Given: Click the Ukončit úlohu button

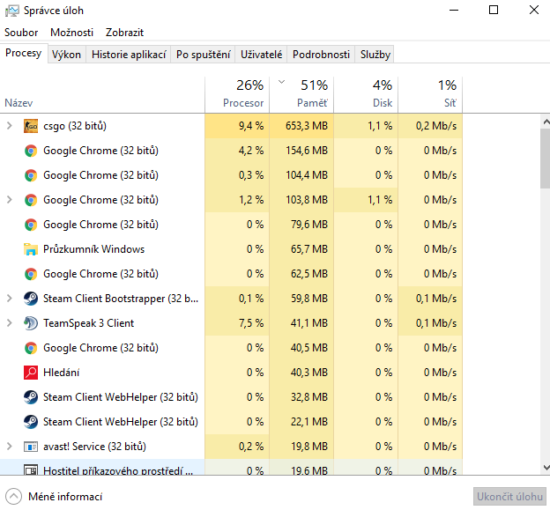Looking at the screenshot, I should (509, 497).
